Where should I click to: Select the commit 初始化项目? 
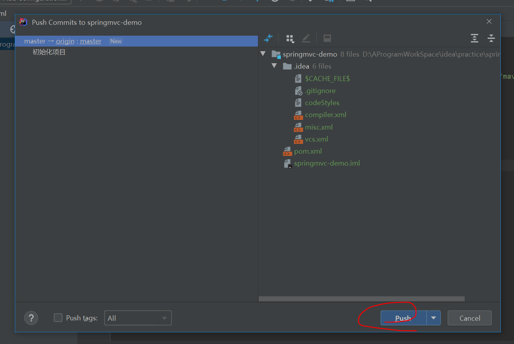click(x=49, y=52)
